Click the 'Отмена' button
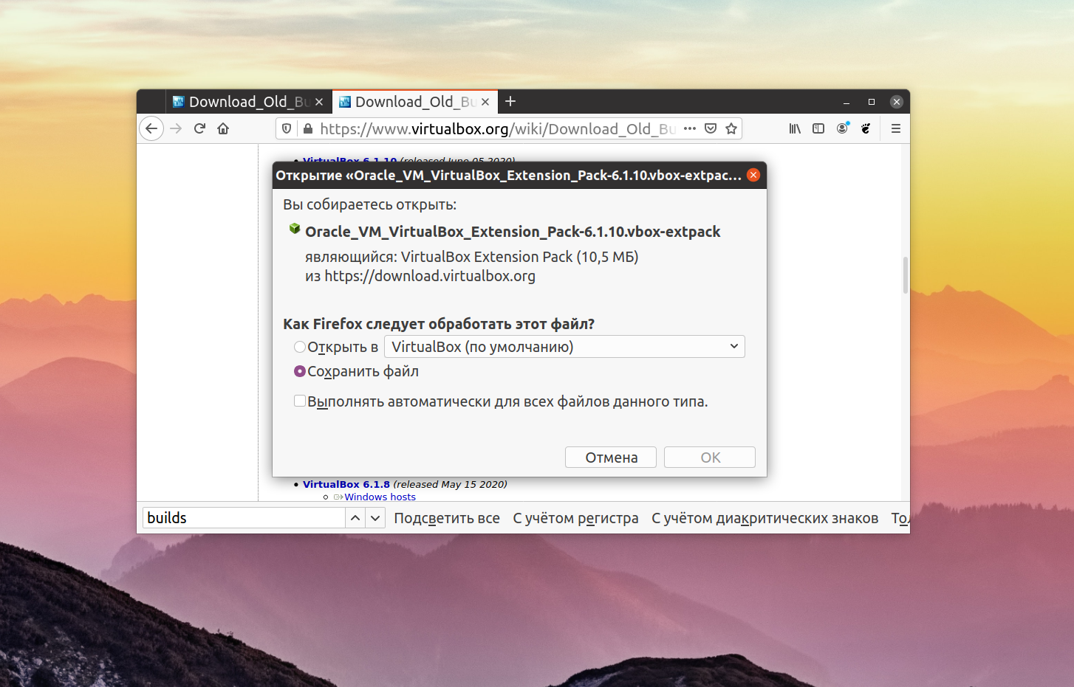The height and width of the screenshot is (687, 1074). coord(611,458)
